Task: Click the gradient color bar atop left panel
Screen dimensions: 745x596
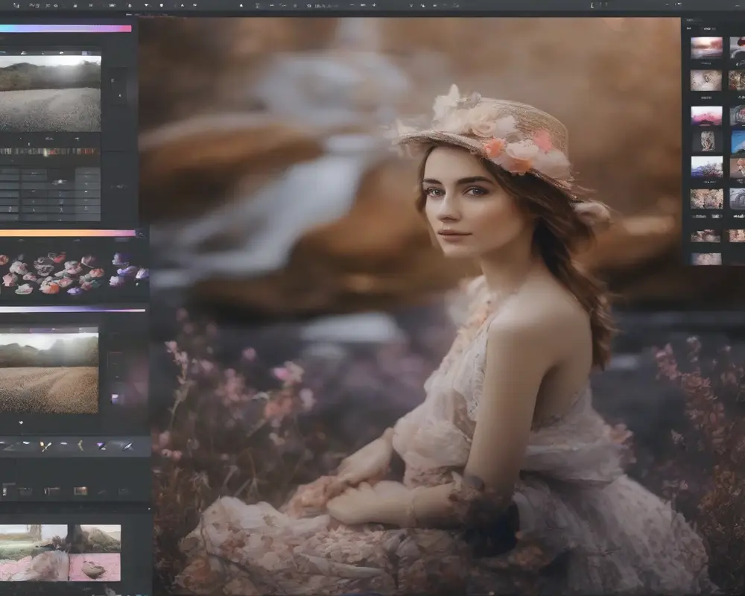Action: 66,28
